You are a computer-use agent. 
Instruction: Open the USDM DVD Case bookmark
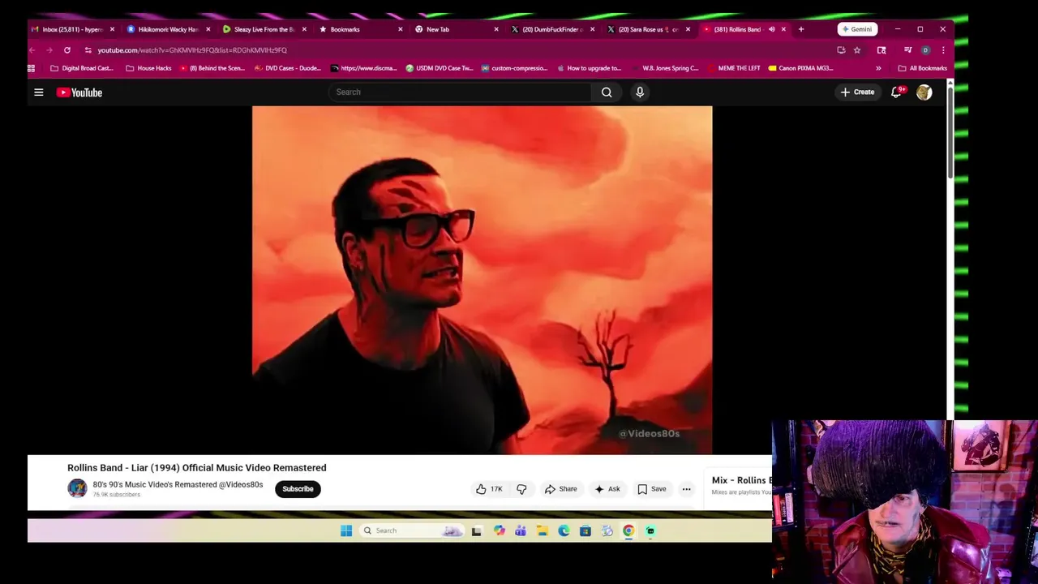[x=439, y=68]
